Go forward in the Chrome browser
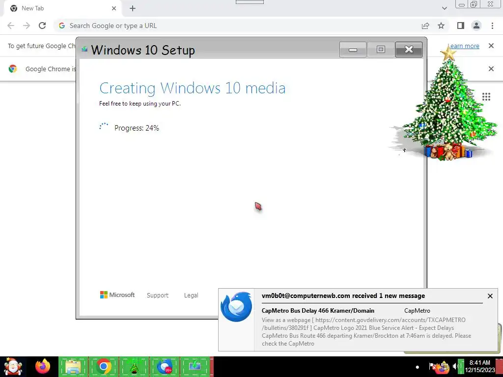This screenshot has height=377, width=503. coord(27,26)
